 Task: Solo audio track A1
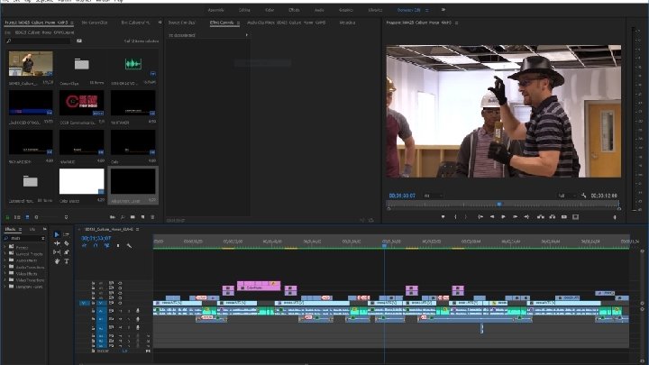click(129, 311)
